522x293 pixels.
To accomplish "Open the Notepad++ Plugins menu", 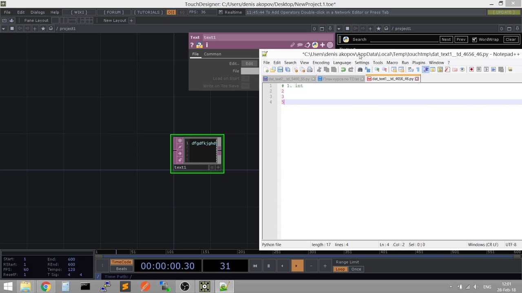I will click(419, 63).
